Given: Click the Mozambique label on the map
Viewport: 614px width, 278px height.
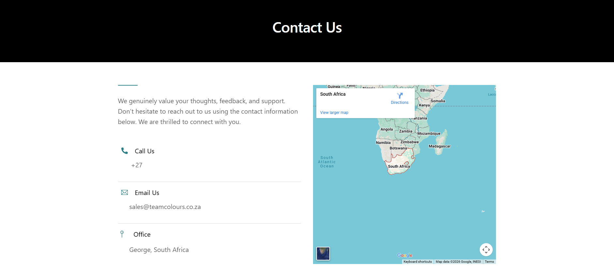Looking at the screenshot, I should coord(429,133).
